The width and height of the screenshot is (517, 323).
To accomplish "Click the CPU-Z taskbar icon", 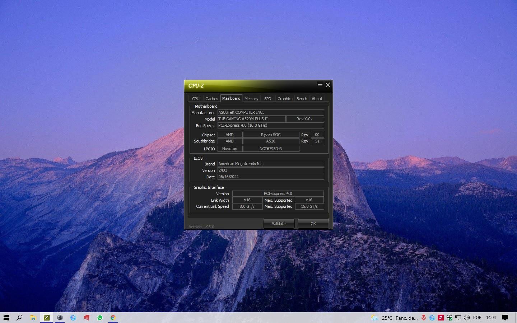I will click(46, 318).
